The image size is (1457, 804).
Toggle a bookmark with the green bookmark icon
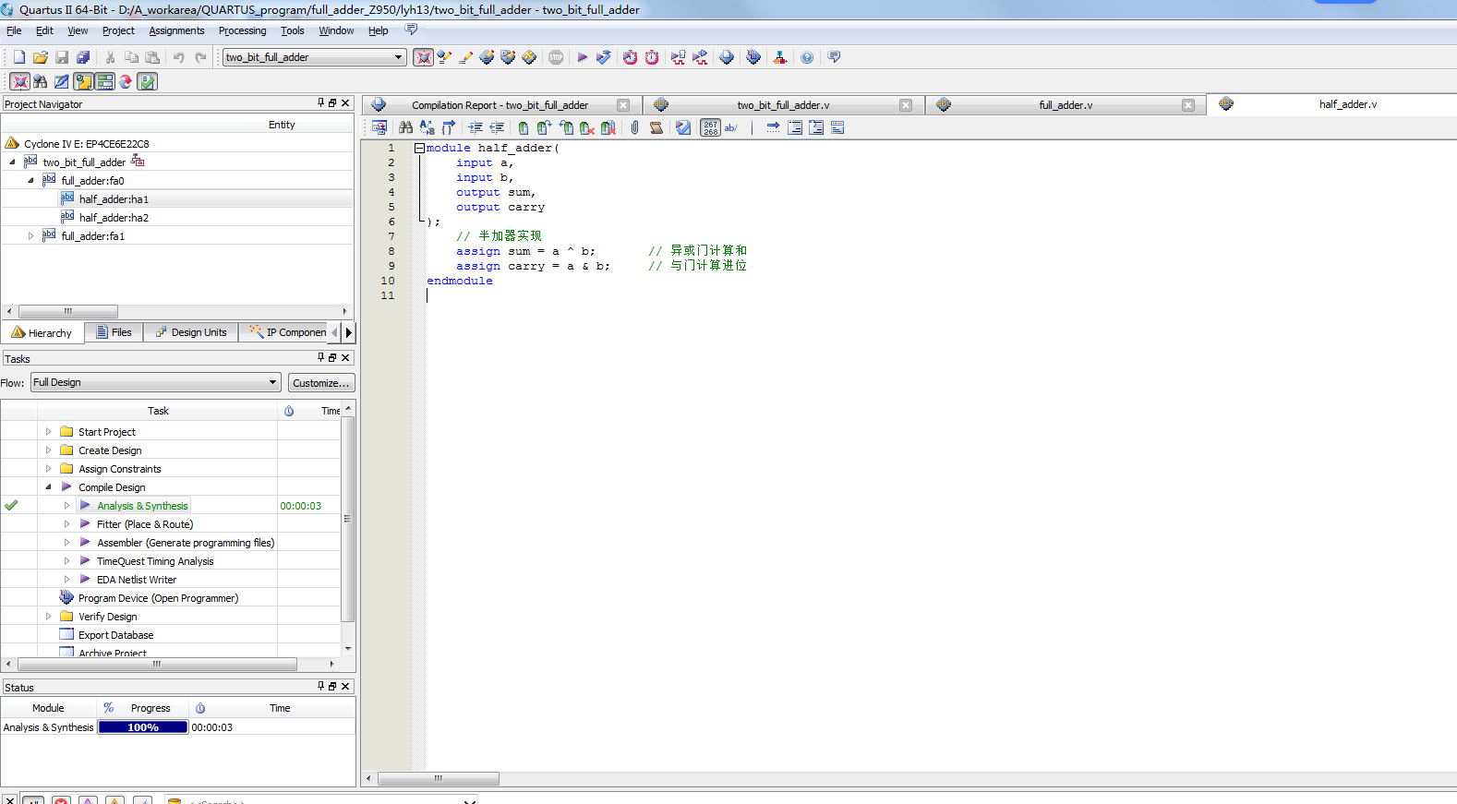pyautogui.click(x=524, y=127)
